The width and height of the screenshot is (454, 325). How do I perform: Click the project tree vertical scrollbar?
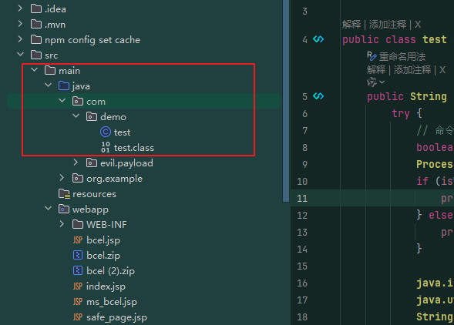pos(286,101)
